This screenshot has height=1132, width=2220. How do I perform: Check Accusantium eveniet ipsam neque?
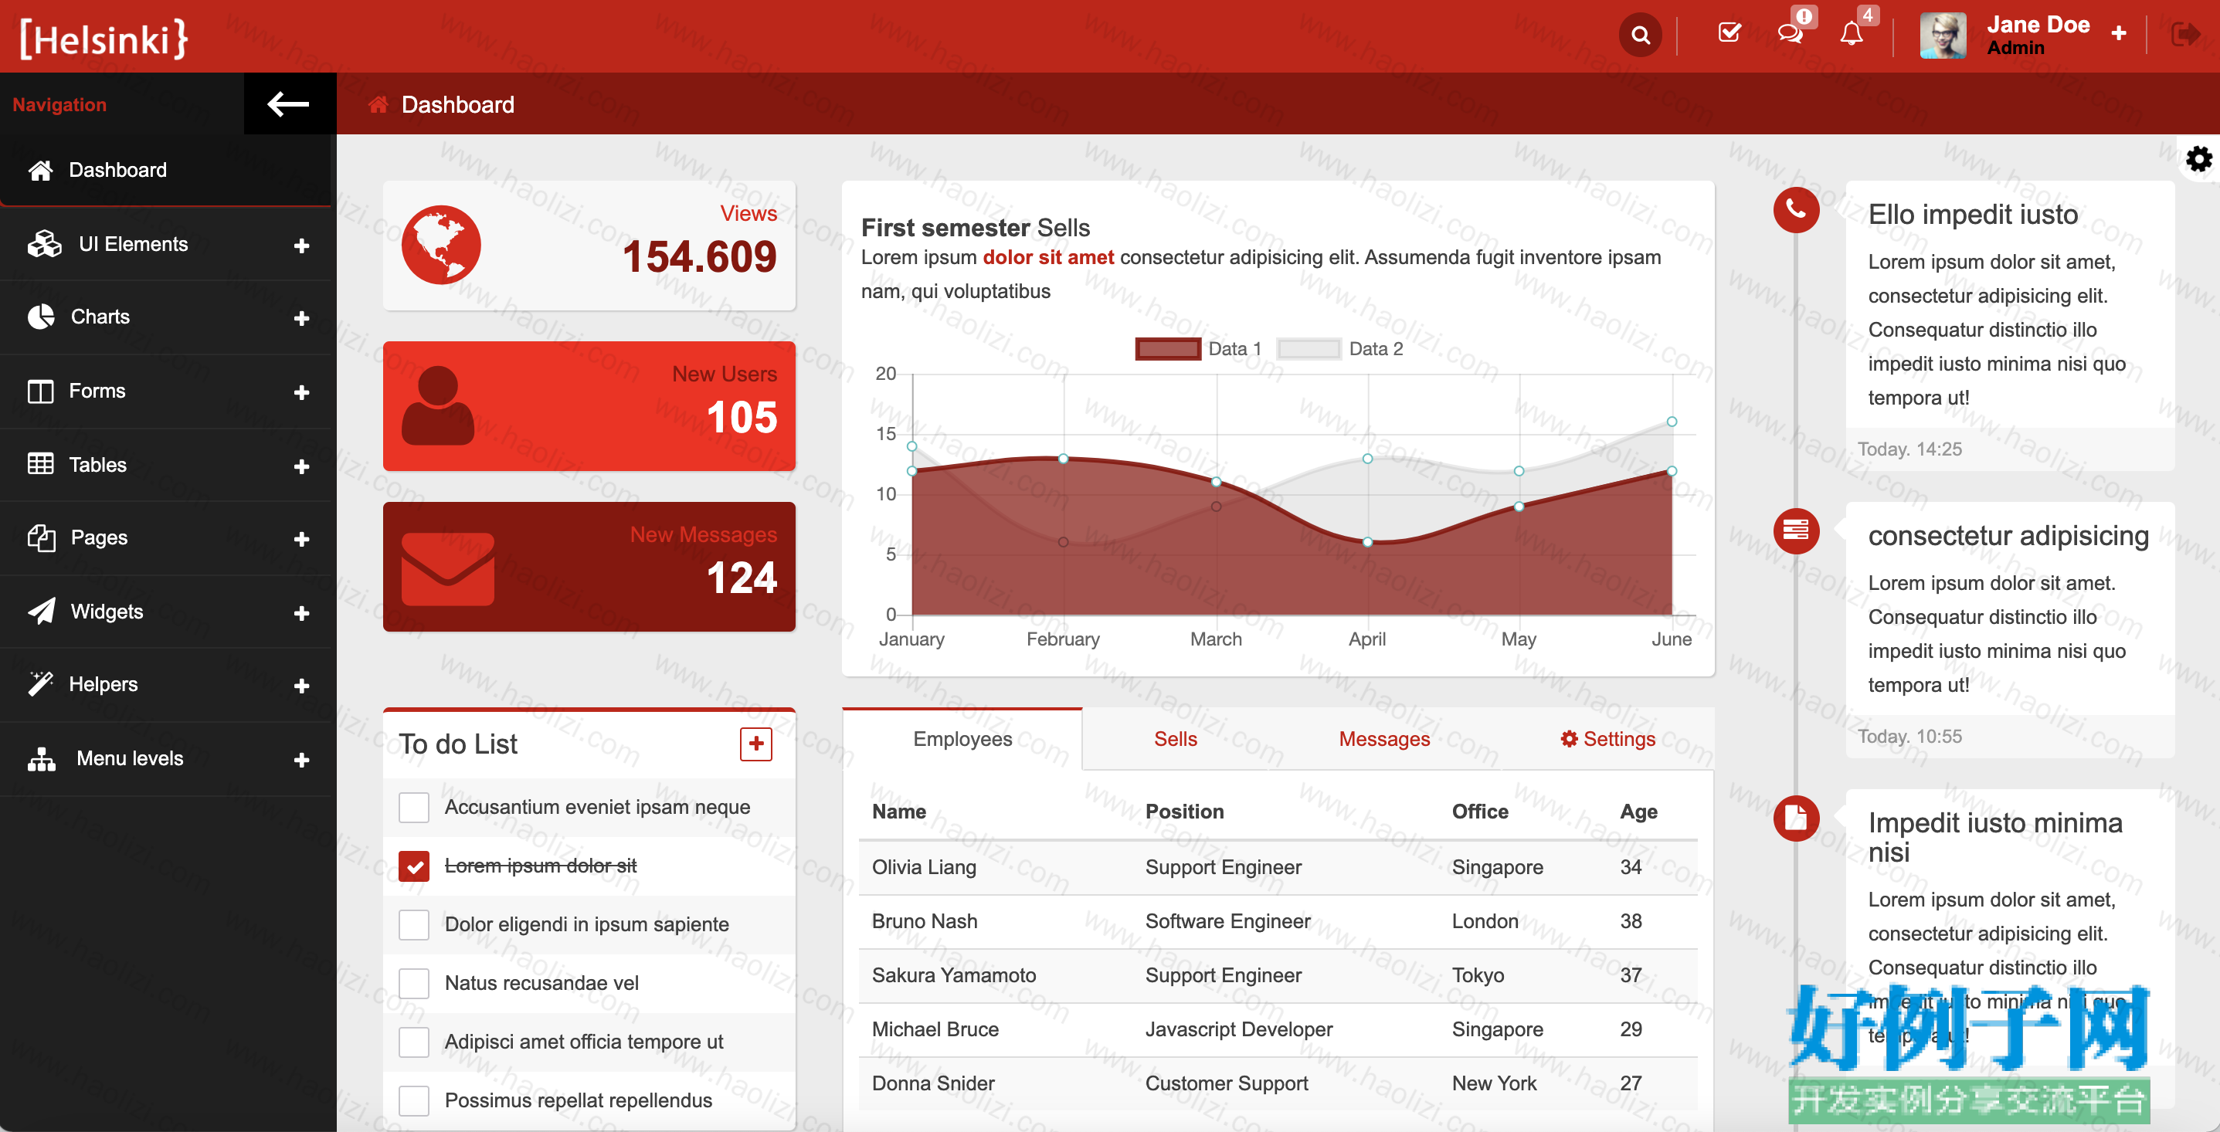414,807
